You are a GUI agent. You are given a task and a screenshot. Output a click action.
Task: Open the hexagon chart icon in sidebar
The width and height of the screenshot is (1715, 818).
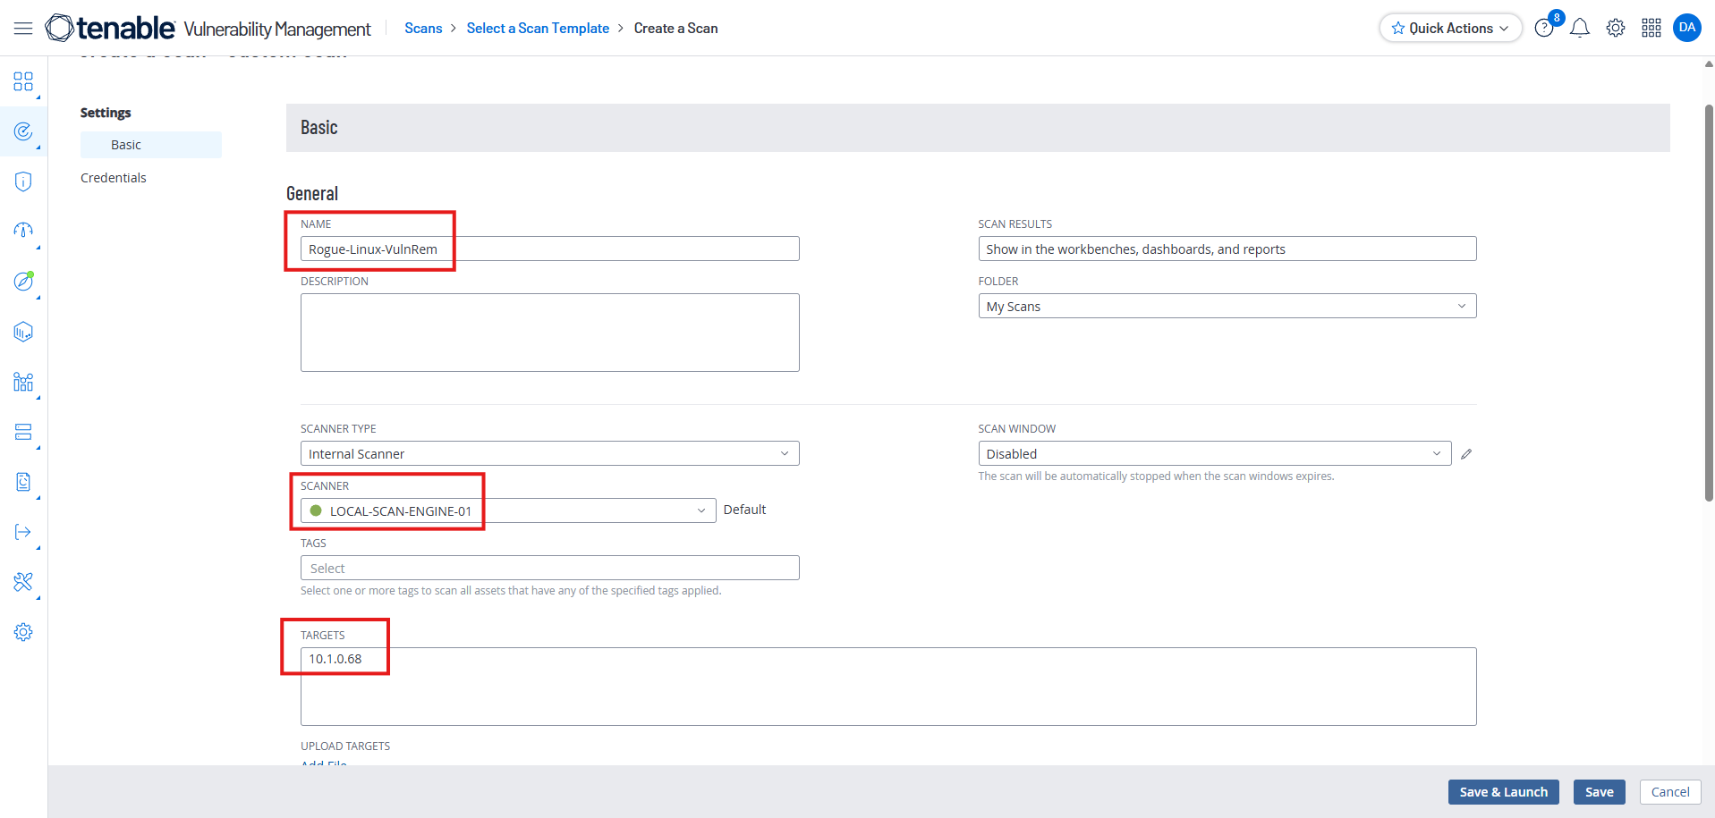tap(23, 332)
